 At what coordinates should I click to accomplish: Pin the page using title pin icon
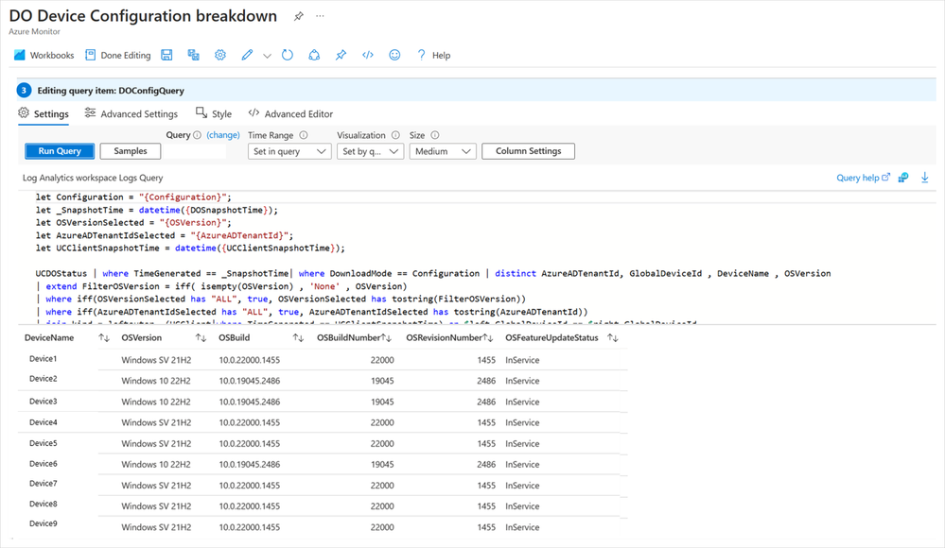298,16
